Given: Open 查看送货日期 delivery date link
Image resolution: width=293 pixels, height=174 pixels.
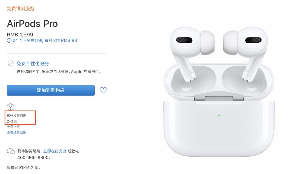Looking at the screenshot, I should [17, 132].
